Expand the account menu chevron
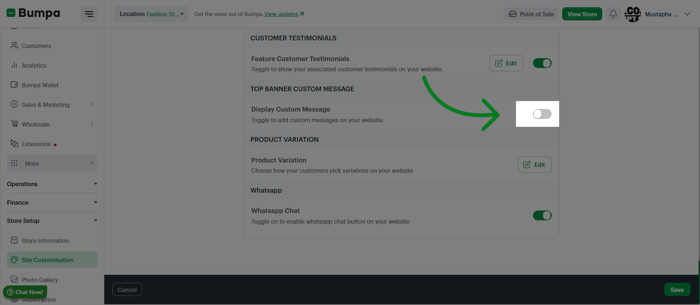Image resolution: width=700 pixels, height=305 pixels. coord(687,14)
